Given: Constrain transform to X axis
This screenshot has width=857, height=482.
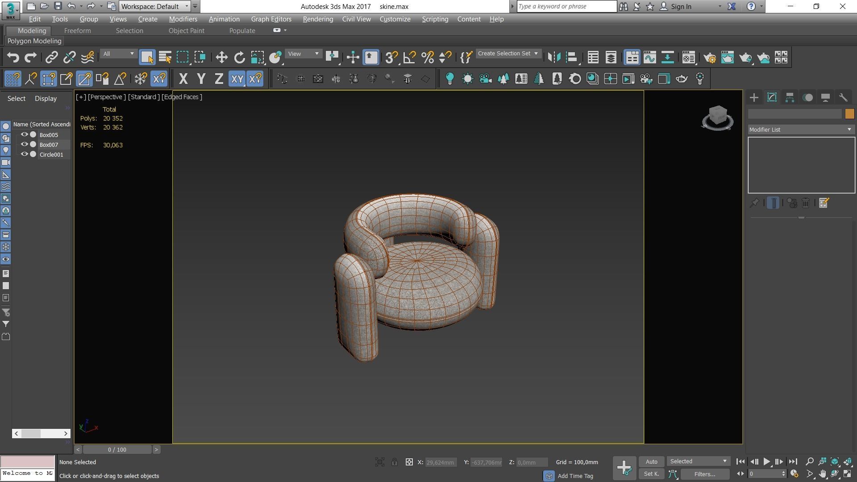Looking at the screenshot, I should 183,79.
